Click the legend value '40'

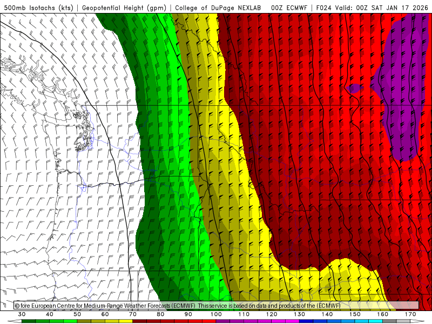tap(50, 314)
